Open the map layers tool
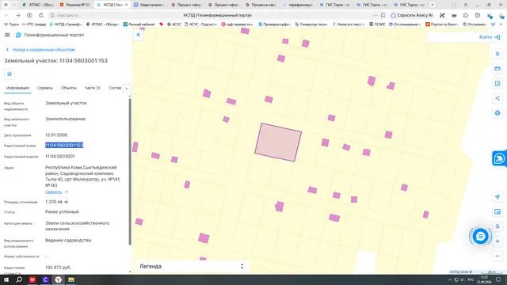 [x=497, y=54]
